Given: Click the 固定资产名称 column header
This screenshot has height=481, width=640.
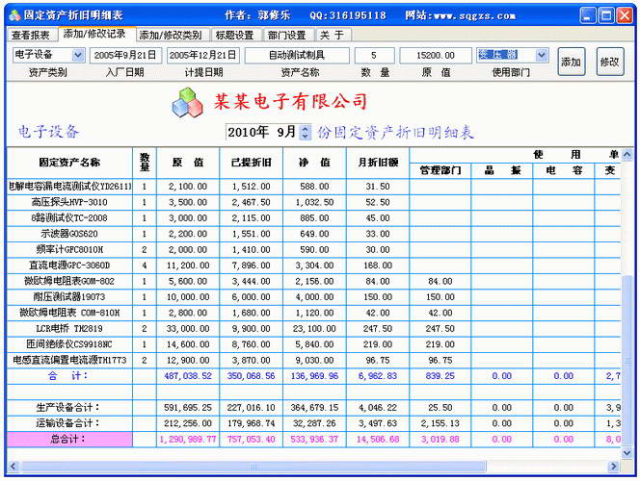Looking at the screenshot, I should click(69, 163).
